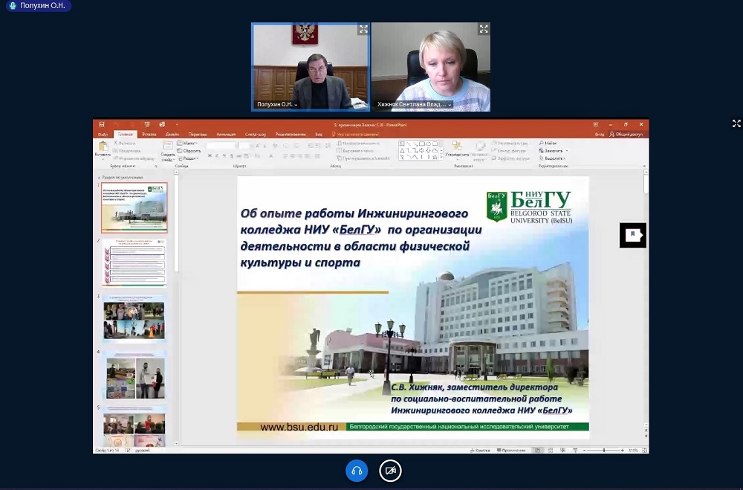Open the Вставка ribbon tab
The height and width of the screenshot is (490, 743).
[x=149, y=135]
